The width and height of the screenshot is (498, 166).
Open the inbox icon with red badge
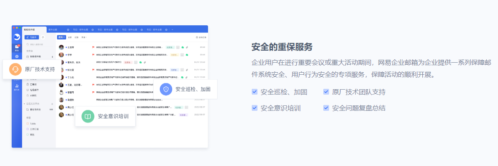click(17, 47)
